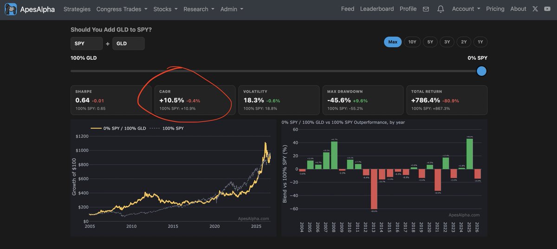This screenshot has width=557, height=249.
Task: Expand the Congress Trades dropdown
Action: coord(122,9)
